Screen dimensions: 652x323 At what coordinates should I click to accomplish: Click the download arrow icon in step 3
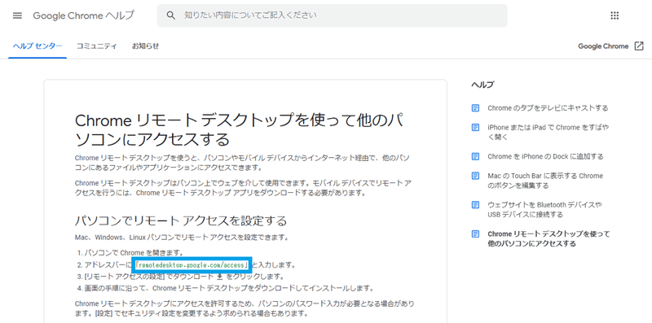pyautogui.click(x=220, y=276)
